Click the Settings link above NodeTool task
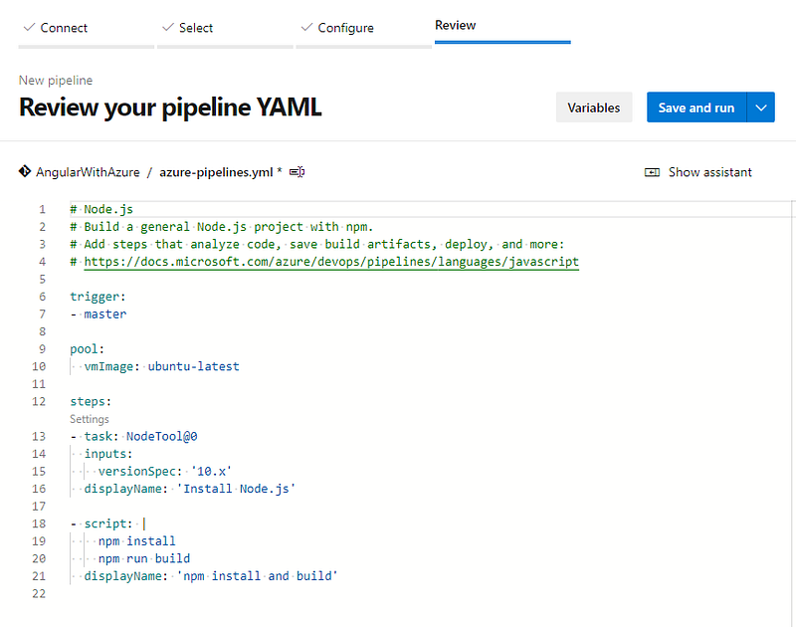 90,420
